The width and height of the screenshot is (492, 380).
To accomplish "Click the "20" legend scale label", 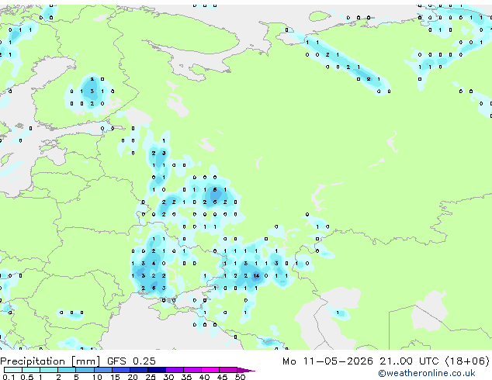I will tap(133, 377).
